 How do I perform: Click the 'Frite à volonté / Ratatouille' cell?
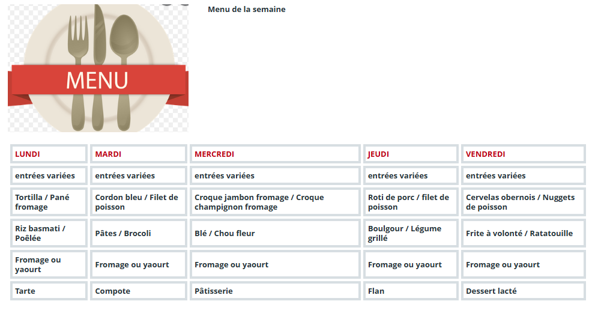(524, 233)
